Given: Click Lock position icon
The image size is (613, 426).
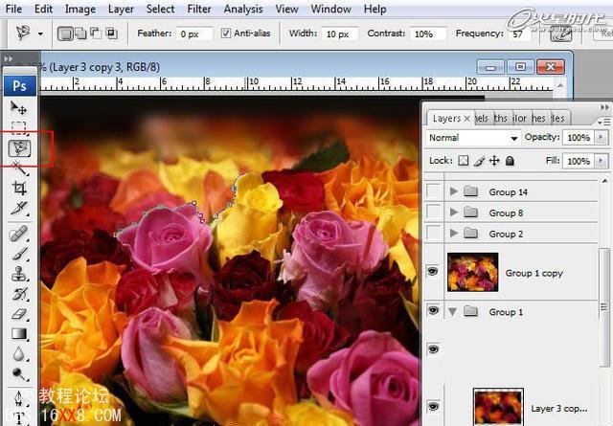Looking at the screenshot, I should click(494, 161).
